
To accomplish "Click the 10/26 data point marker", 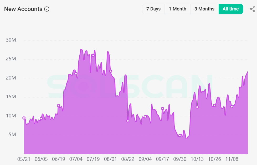I will pos(214,105).
